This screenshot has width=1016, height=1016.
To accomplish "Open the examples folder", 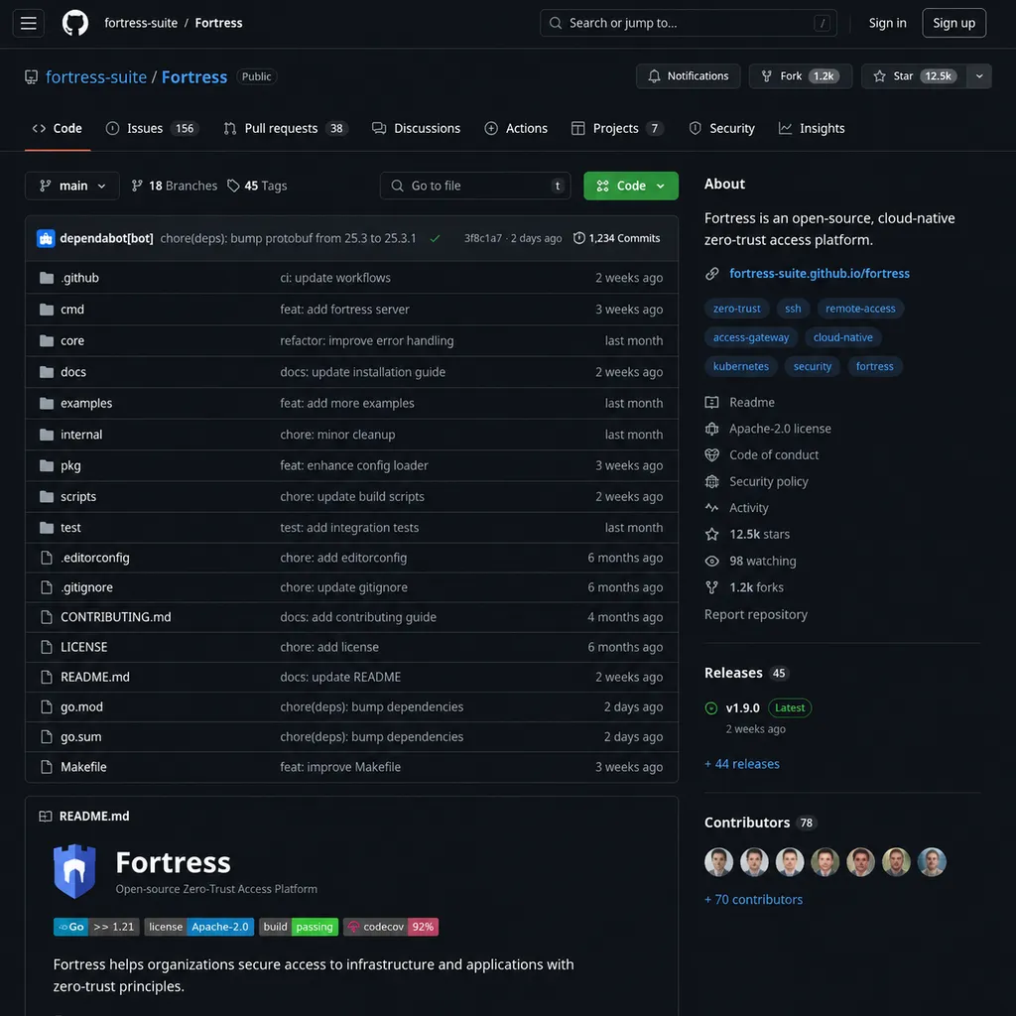I will [86, 404].
